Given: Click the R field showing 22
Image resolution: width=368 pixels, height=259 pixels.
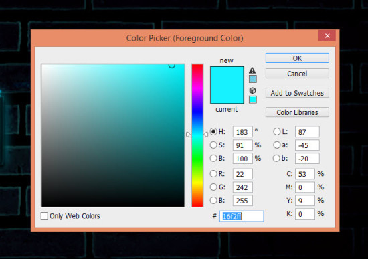Looking at the screenshot, I should (x=243, y=174).
